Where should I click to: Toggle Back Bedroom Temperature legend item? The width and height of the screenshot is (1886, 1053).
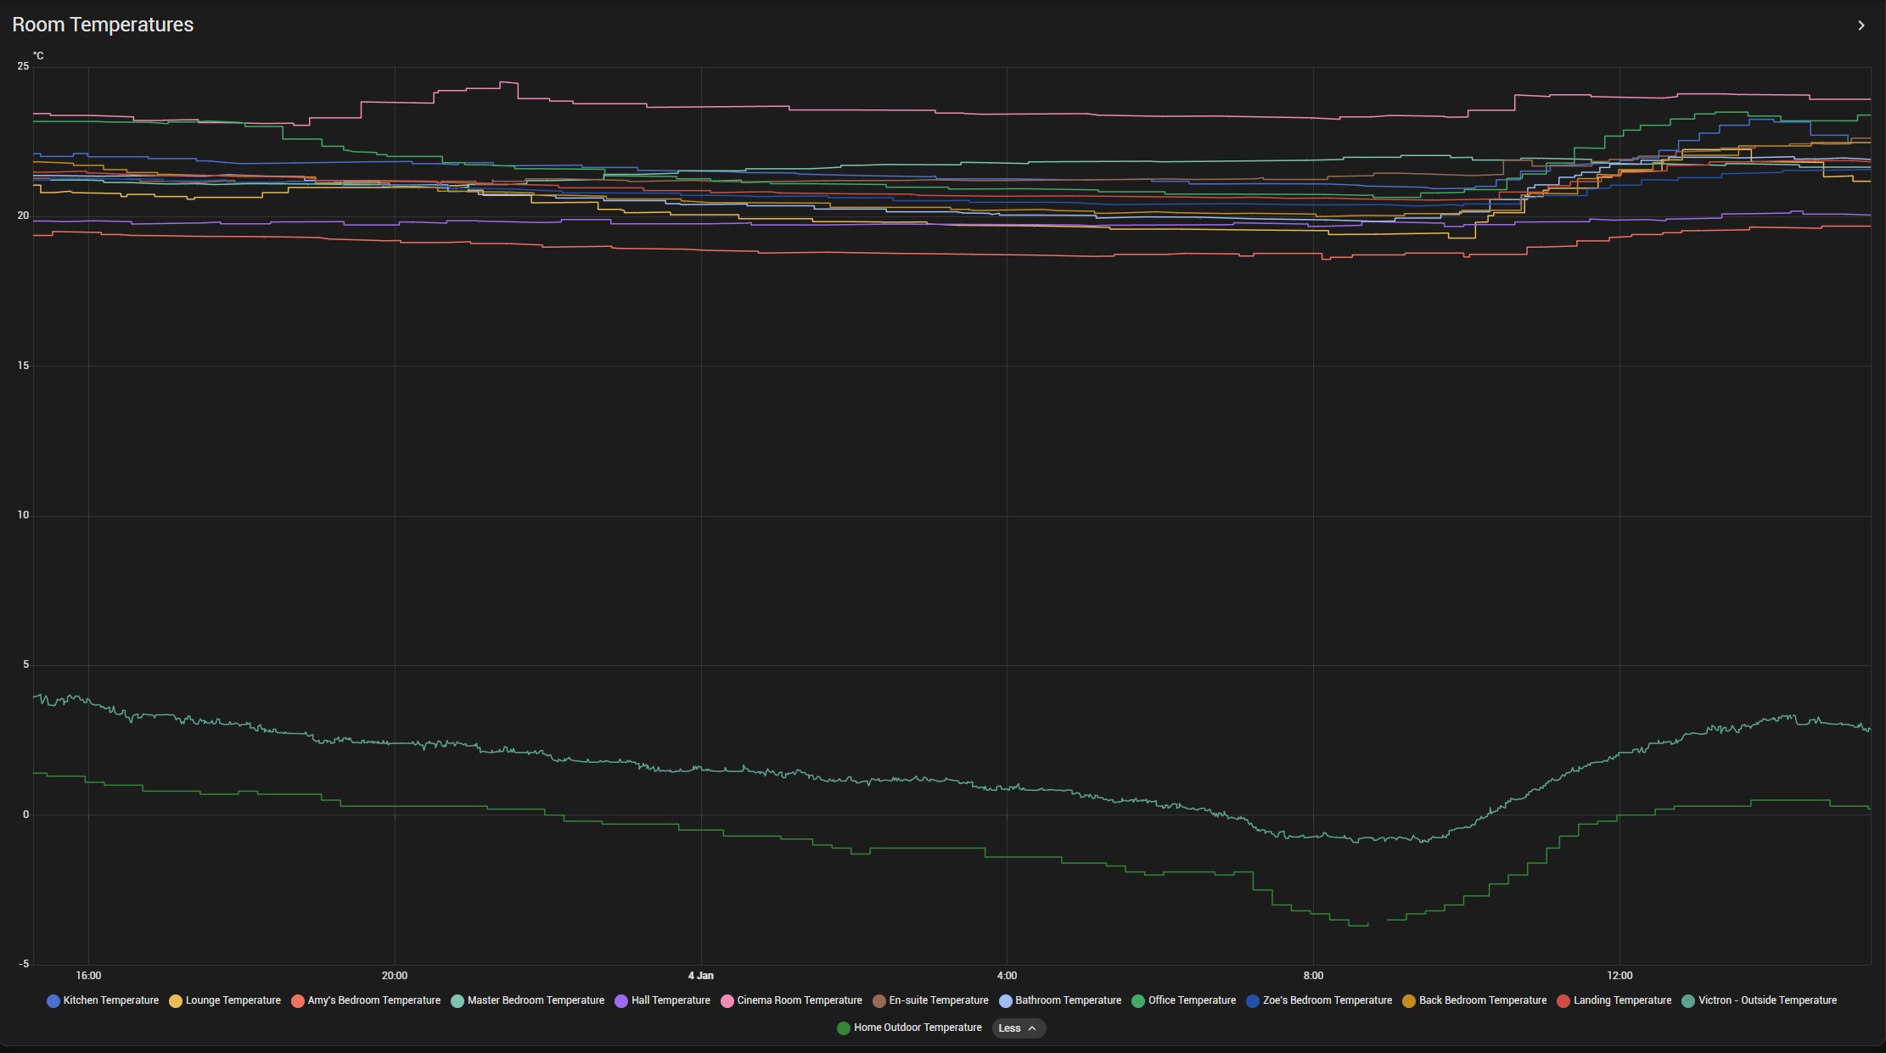[x=1482, y=1000]
